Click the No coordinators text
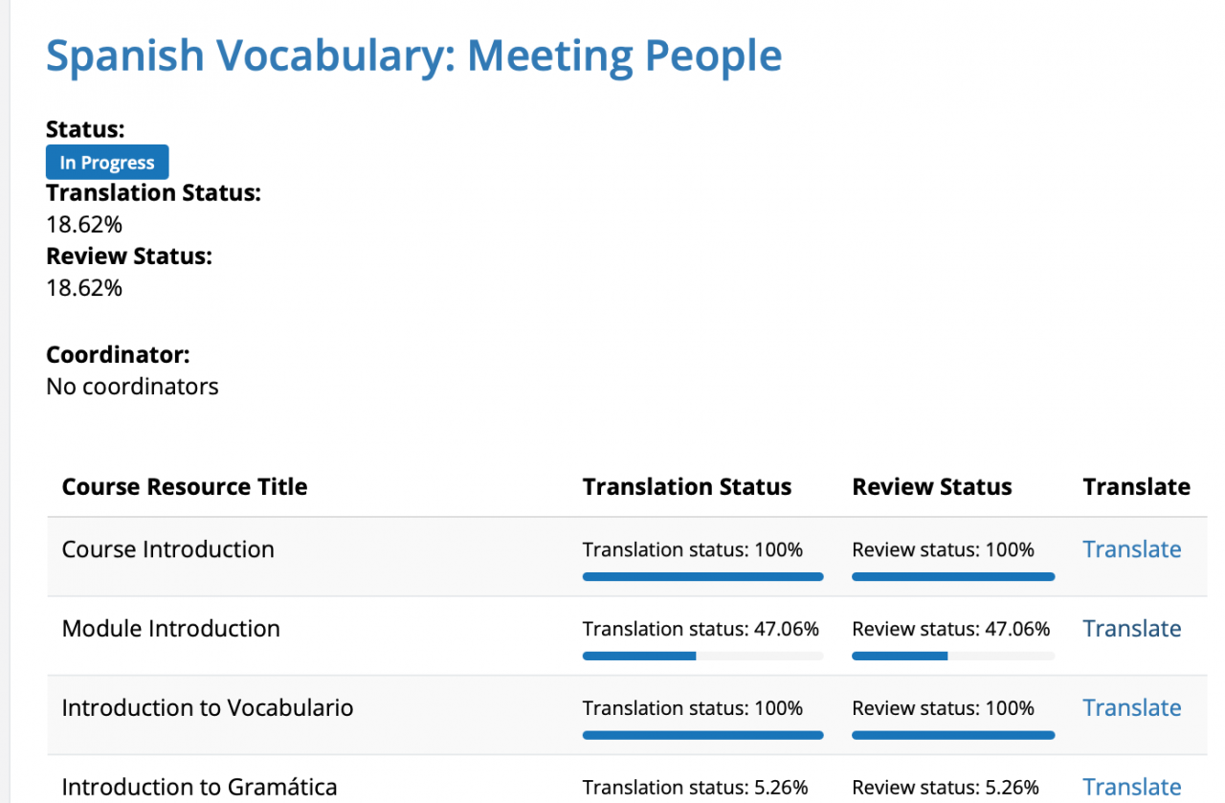Image resolution: width=1225 pixels, height=803 pixels. pyautogui.click(x=132, y=387)
